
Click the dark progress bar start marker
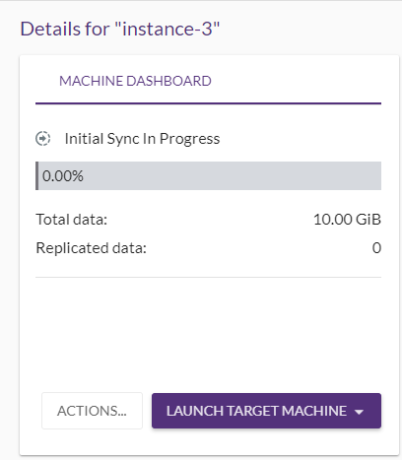tap(37, 175)
